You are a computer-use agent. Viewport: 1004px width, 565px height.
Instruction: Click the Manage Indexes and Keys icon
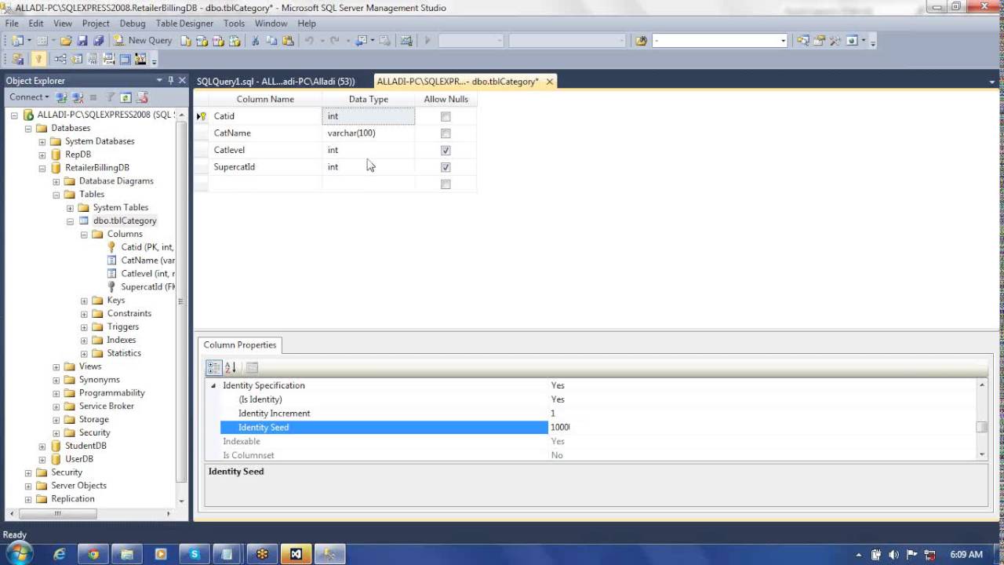coord(77,59)
